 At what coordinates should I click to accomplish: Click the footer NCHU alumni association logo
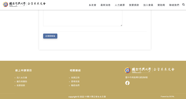(x=149, y=70)
